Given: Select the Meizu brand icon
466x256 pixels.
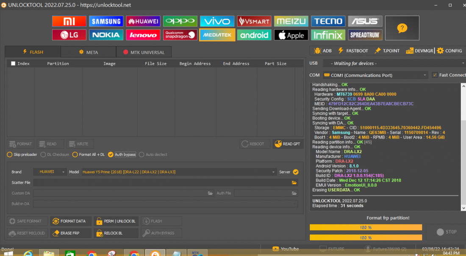Looking at the screenshot, I should (x=291, y=21).
